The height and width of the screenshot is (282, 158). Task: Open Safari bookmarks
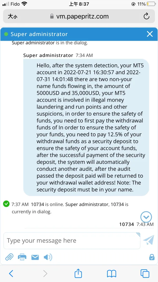click(112, 273)
